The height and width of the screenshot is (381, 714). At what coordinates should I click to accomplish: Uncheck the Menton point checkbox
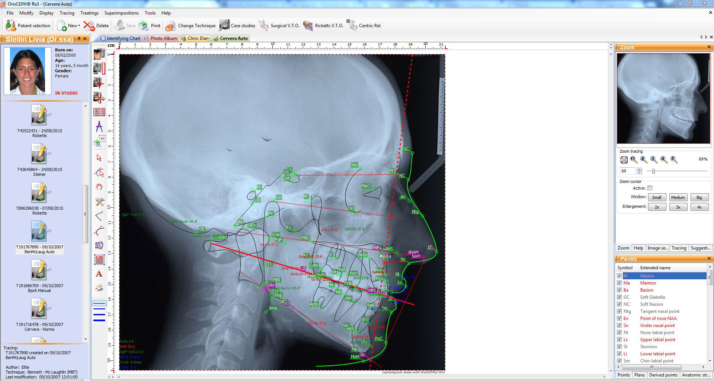[x=619, y=283]
